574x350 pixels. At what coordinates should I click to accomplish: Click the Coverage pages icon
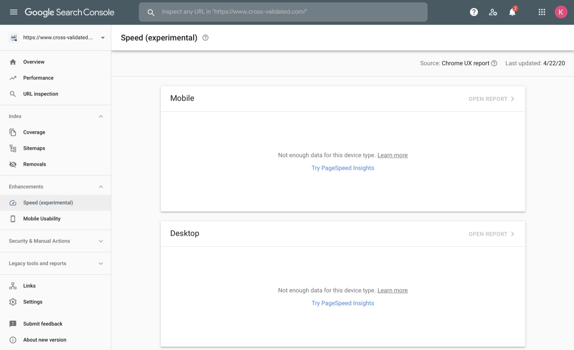click(x=13, y=132)
